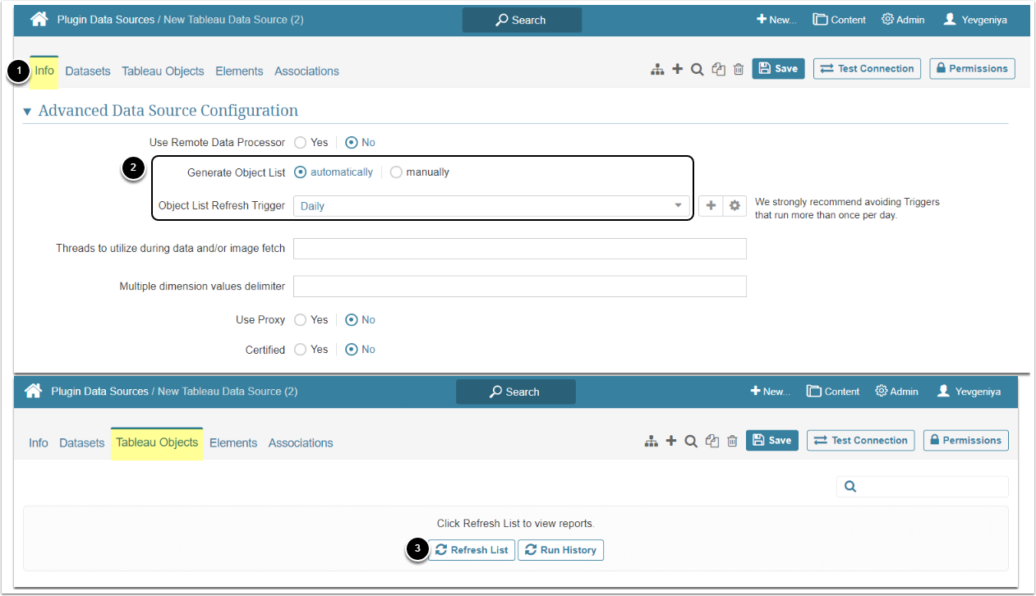
Task: Click Save button in top window
Action: coord(778,69)
